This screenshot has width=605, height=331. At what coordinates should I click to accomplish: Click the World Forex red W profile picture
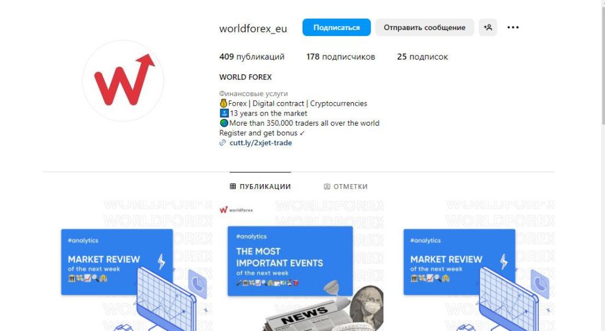[x=123, y=80]
